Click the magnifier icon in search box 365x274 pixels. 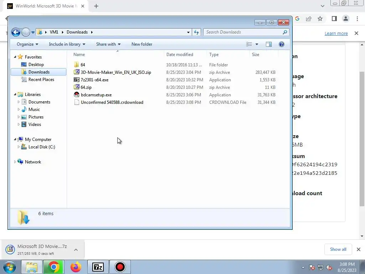(285, 32)
